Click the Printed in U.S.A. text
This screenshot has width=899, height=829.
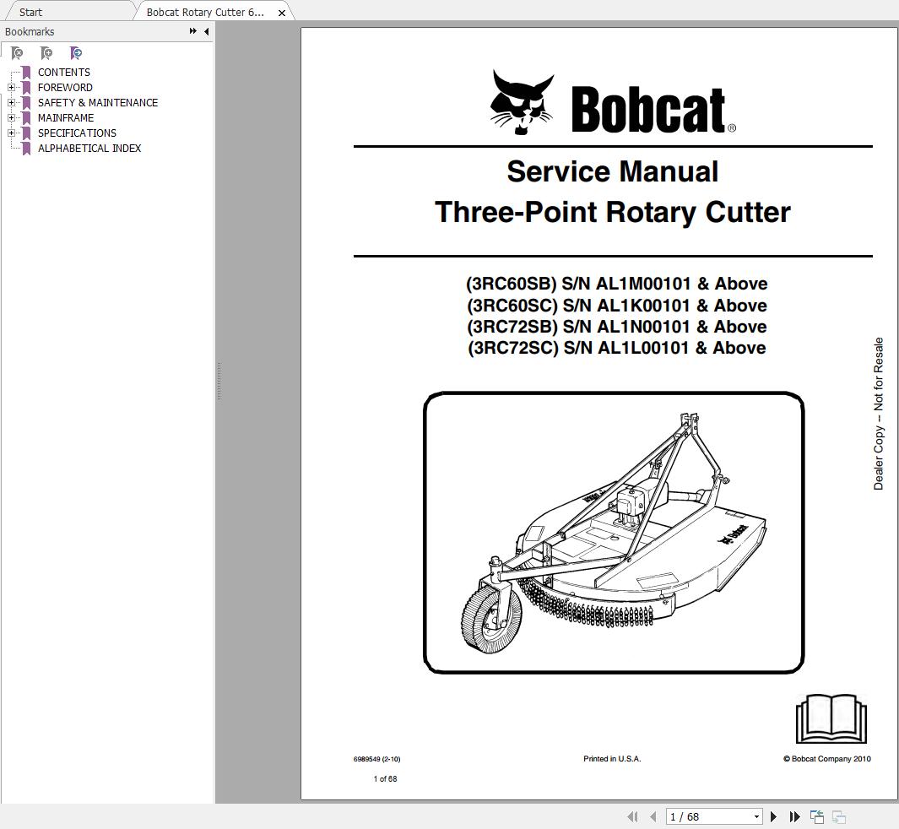coord(612,758)
